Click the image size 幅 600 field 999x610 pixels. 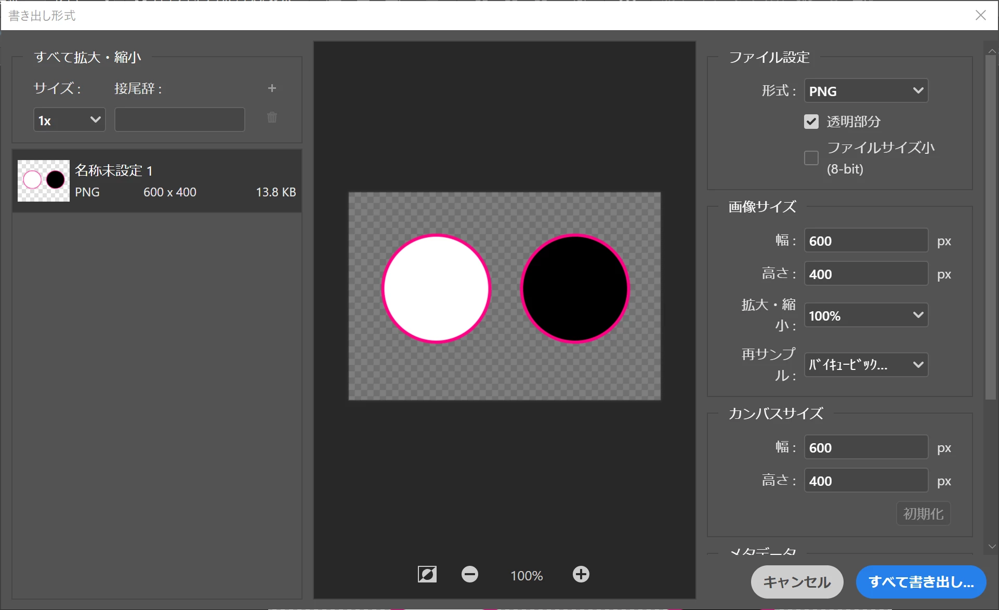(x=865, y=241)
